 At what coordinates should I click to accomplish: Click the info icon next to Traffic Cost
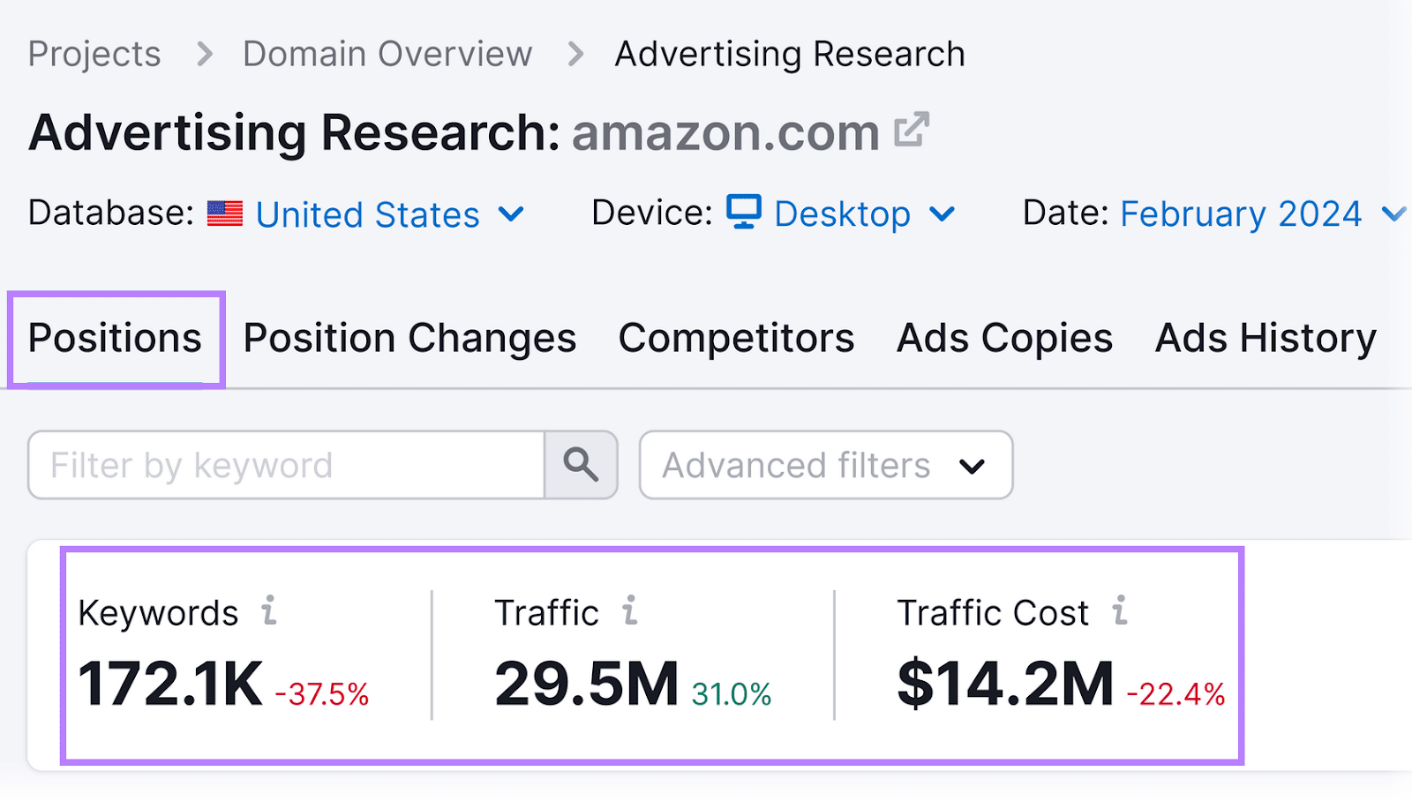(x=1121, y=611)
